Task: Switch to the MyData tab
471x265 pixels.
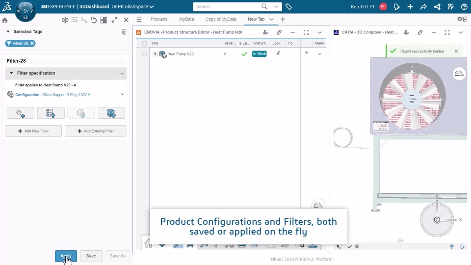Action: (186, 19)
